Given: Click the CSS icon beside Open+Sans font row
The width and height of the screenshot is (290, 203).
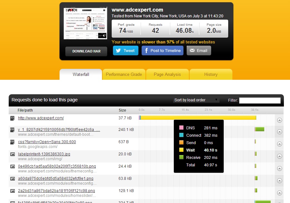Looking at the screenshot, I should click(12, 142).
